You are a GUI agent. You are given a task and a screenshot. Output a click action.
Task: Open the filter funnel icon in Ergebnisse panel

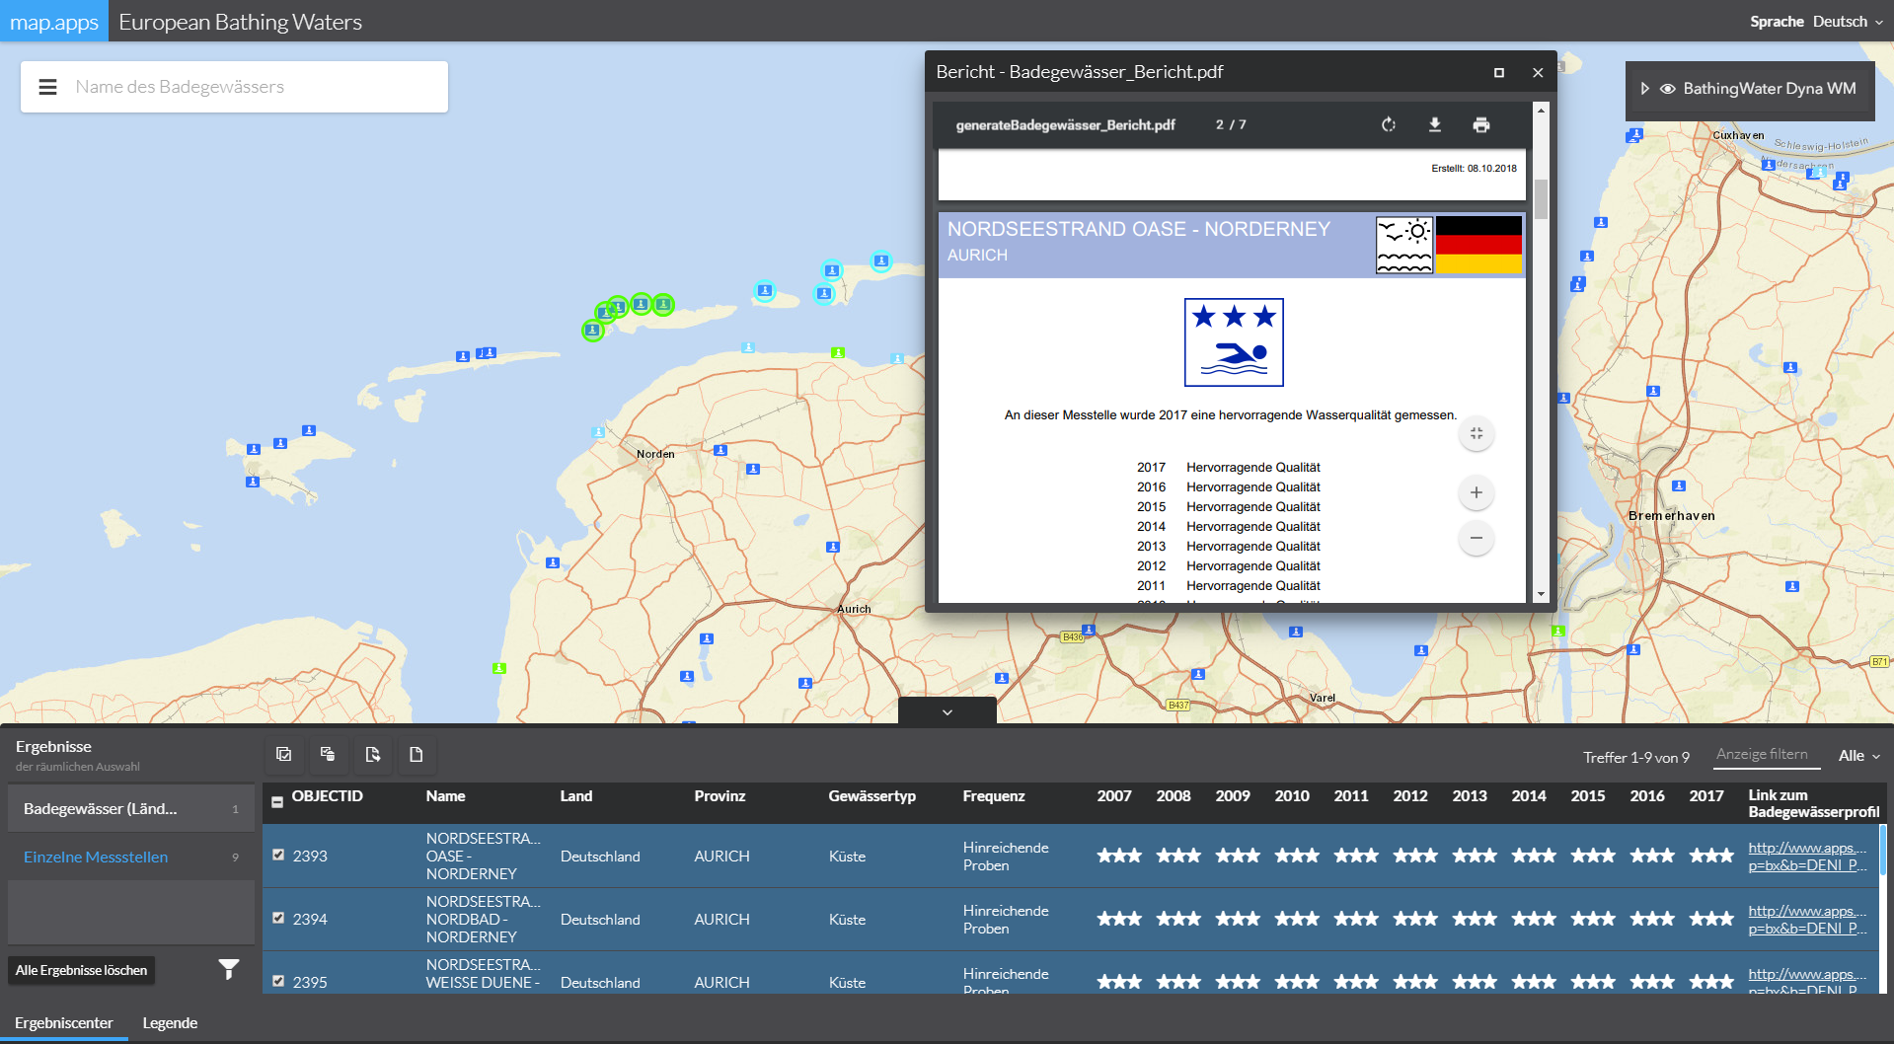(x=229, y=970)
